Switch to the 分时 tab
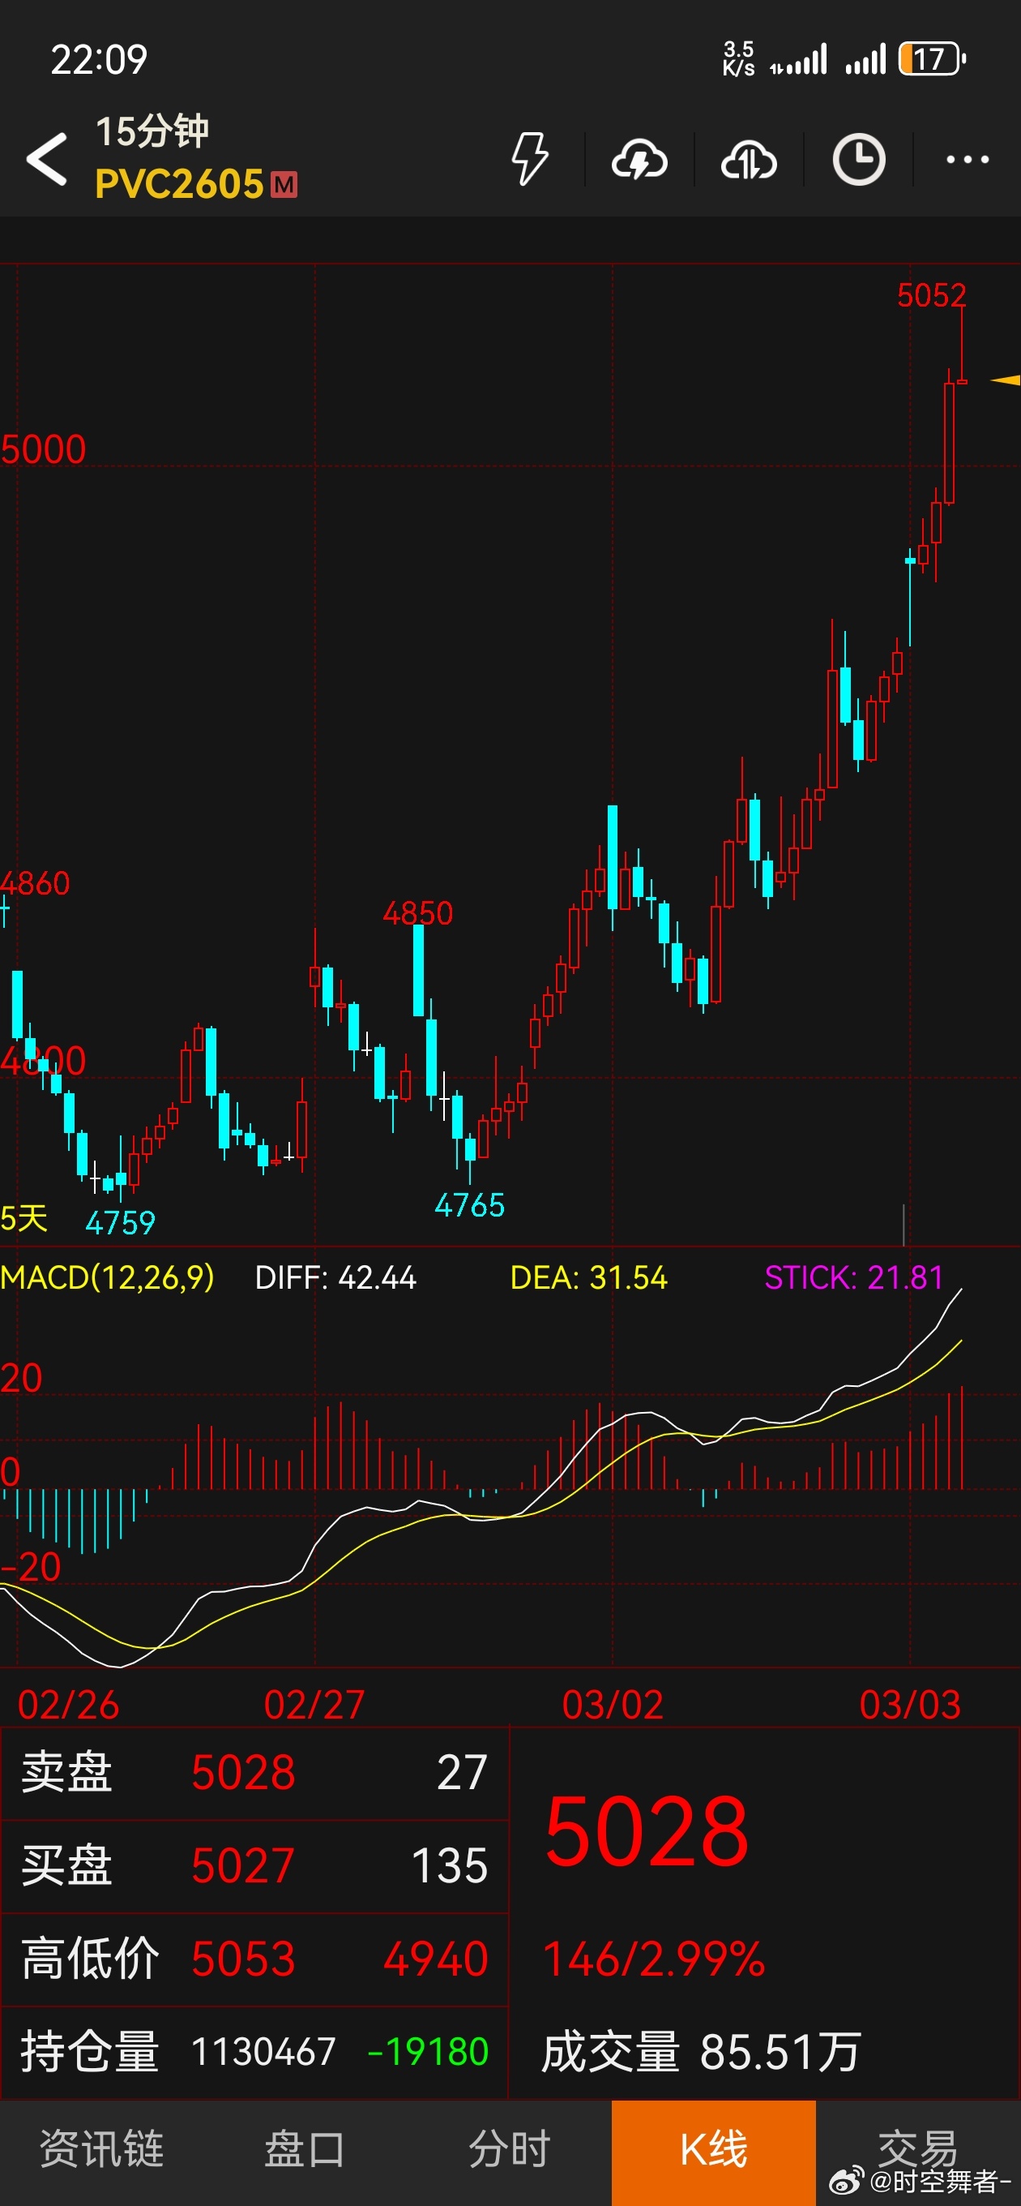This screenshot has height=2206, width=1021. 509,2148
